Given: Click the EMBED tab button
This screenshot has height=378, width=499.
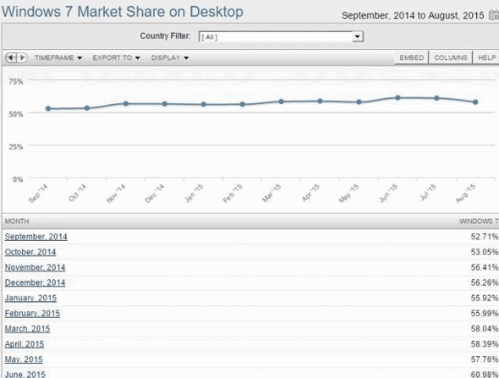Looking at the screenshot, I should click(x=412, y=58).
